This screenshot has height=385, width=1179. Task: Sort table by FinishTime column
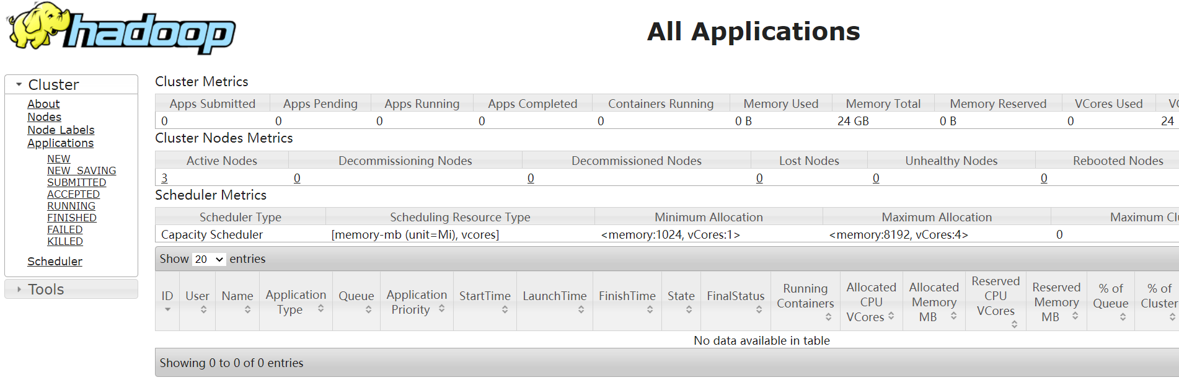(x=627, y=301)
